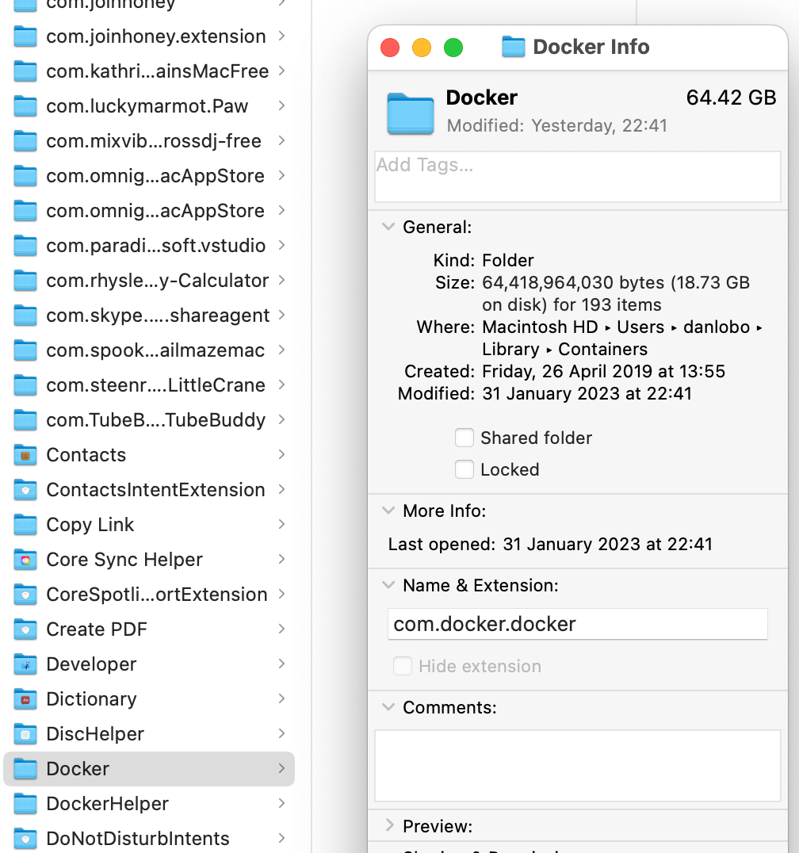Select the Create PDF folder name
Image resolution: width=799 pixels, height=853 pixels.
pyautogui.click(x=97, y=629)
